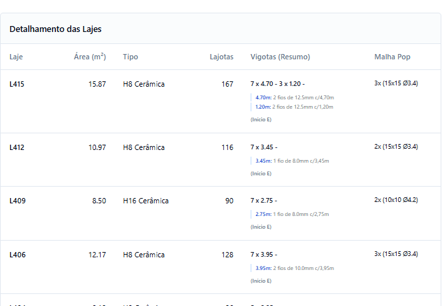Select the Área (m²) column header
This screenshot has height=306, width=442.
[89, 57]
